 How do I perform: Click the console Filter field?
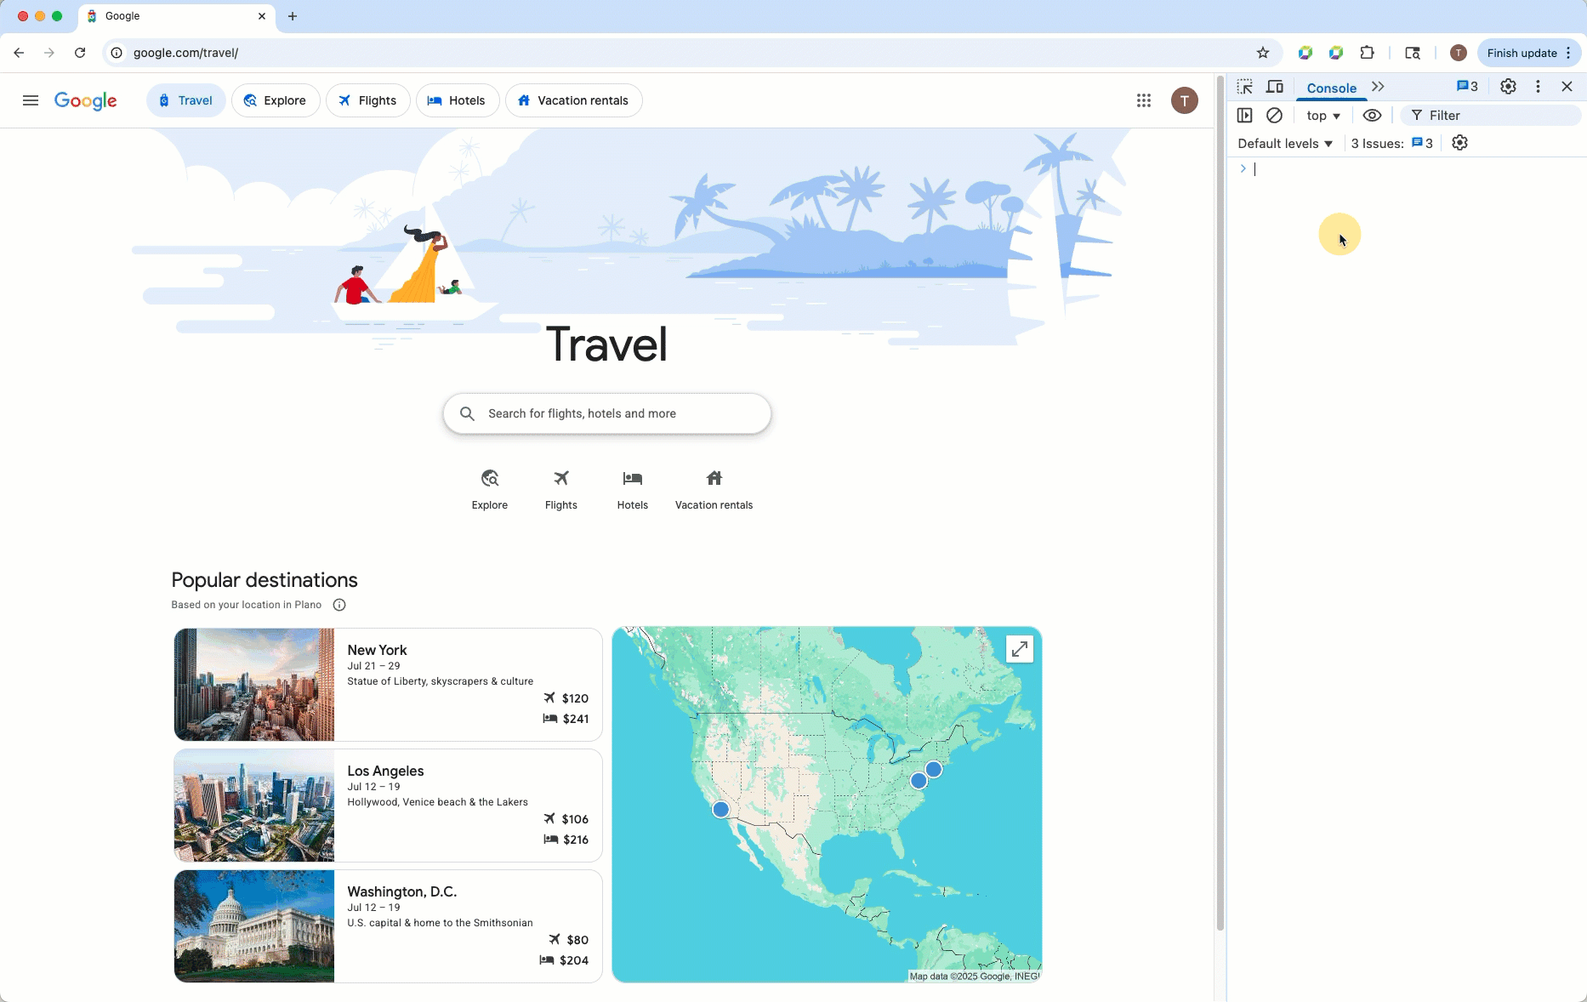click(1491, 116)
